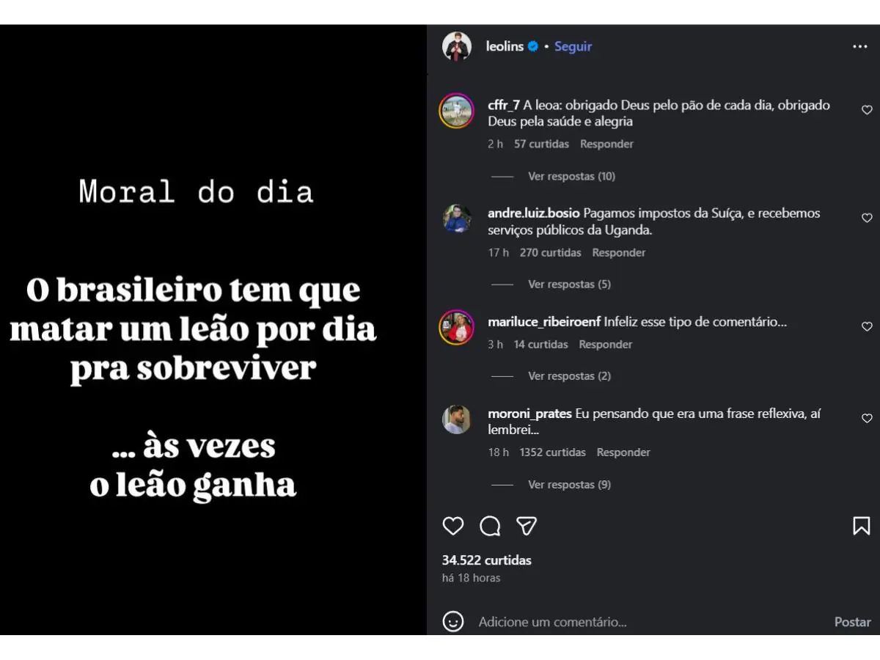Image resolution: width=880 pixels, height=660 pixels.
Task: Open the comment bubble icon
Action: [x=490, y=526]
